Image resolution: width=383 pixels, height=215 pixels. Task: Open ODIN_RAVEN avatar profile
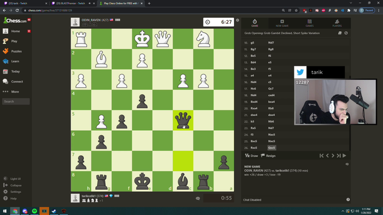75,22
